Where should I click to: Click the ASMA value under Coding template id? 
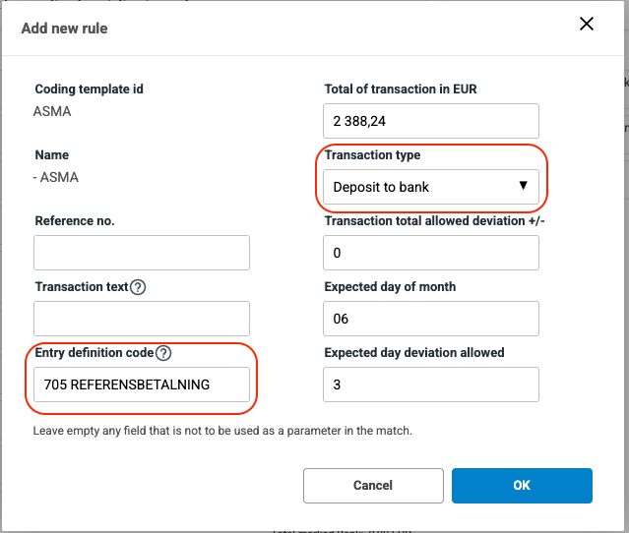[53, 111]
